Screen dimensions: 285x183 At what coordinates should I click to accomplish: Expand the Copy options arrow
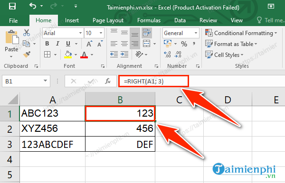pos(34,44)
